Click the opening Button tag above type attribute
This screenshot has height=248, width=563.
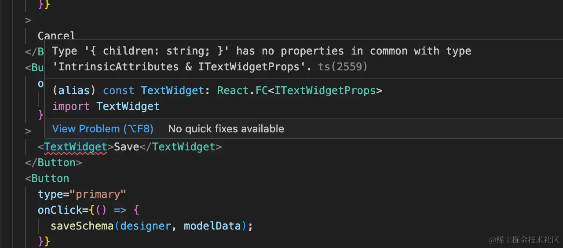(x=50, y=179)
